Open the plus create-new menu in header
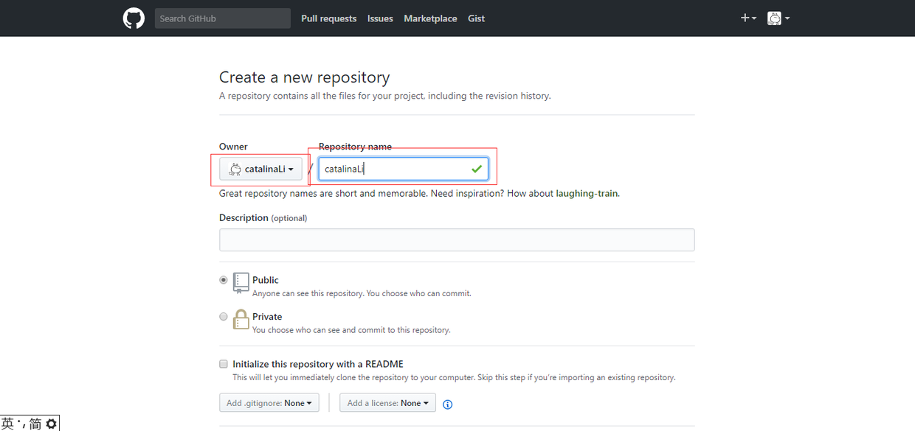 [748, 18]
